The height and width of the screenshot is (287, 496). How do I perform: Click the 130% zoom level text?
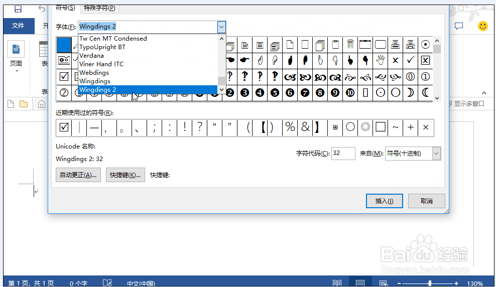tap(475, 283)
